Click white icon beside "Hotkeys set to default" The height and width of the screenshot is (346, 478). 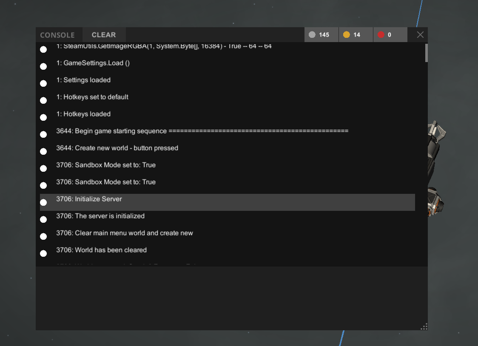[43, 101]
